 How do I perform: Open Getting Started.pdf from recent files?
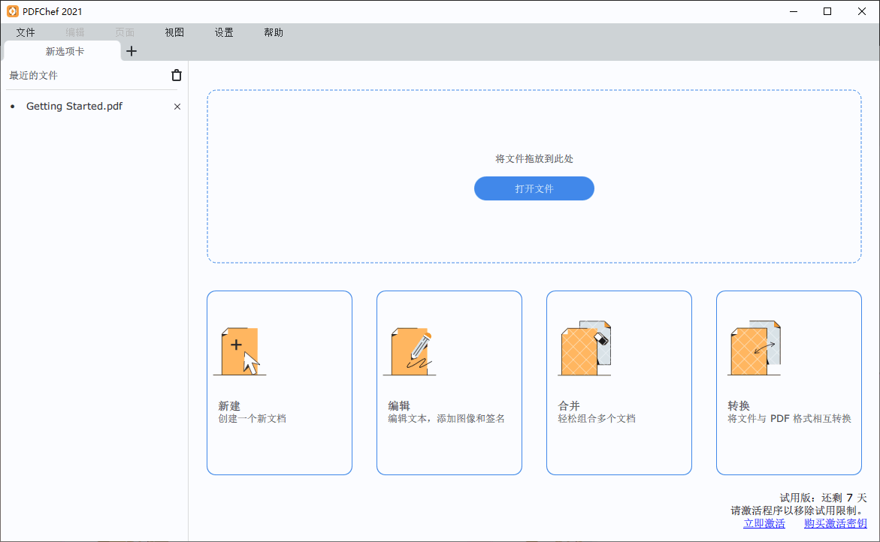pyautogui.click(x=74, y=107)
